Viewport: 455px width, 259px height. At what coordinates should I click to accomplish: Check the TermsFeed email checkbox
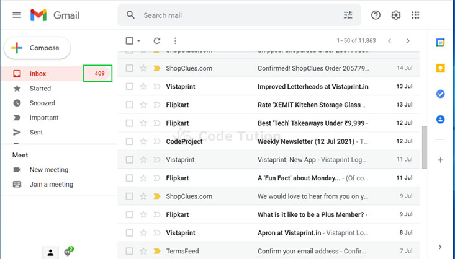coord(129,251)
